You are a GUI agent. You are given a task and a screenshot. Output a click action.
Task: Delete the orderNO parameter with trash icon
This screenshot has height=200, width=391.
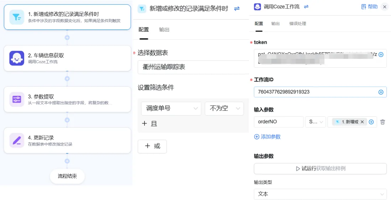pos(382,122)
